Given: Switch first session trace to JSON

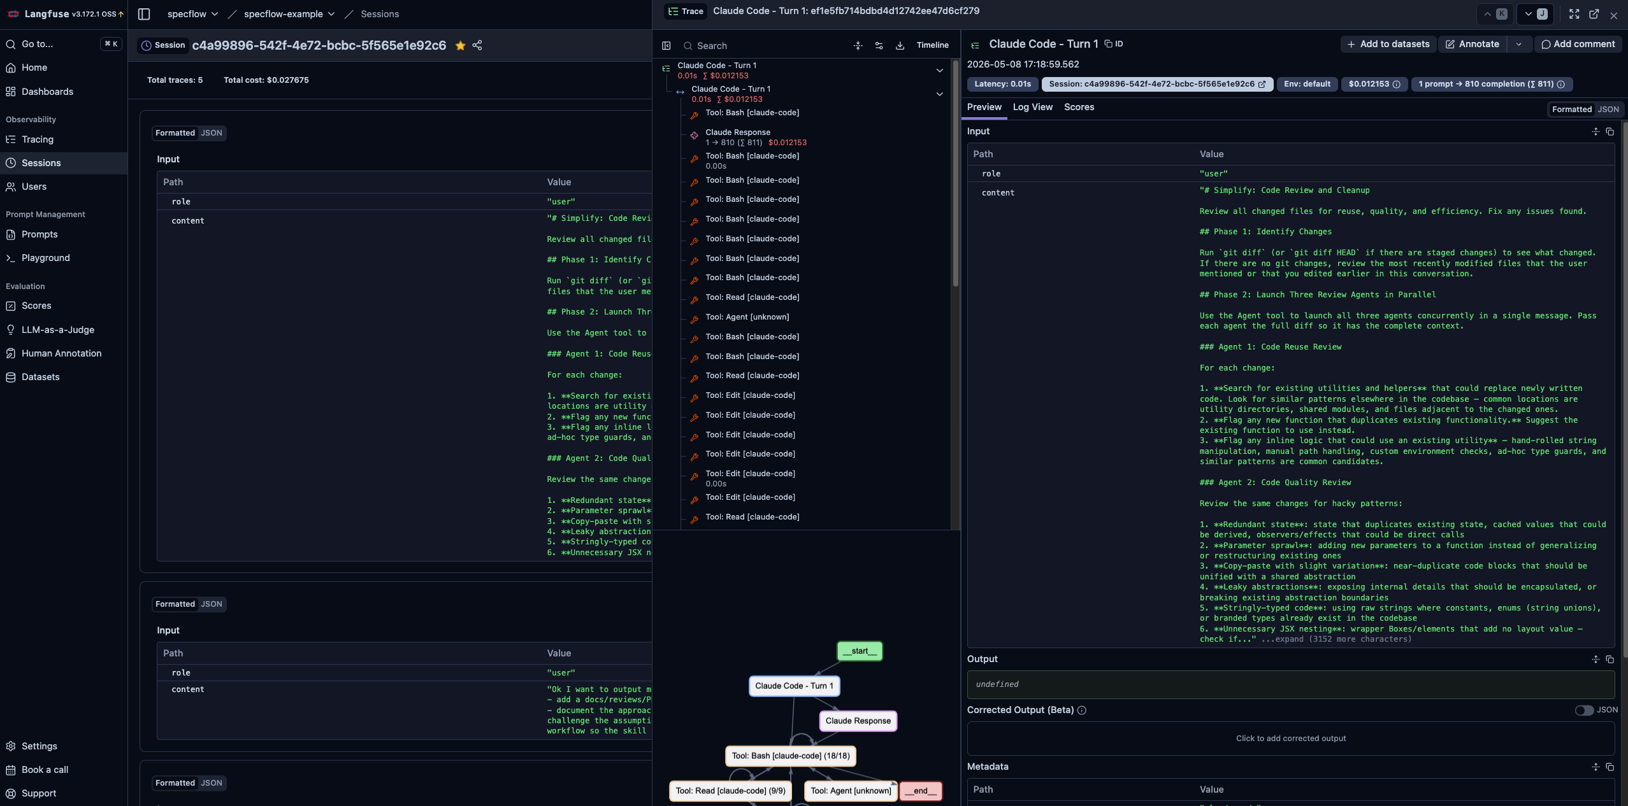Looking at the screenshot, I should tap(212, 133).
